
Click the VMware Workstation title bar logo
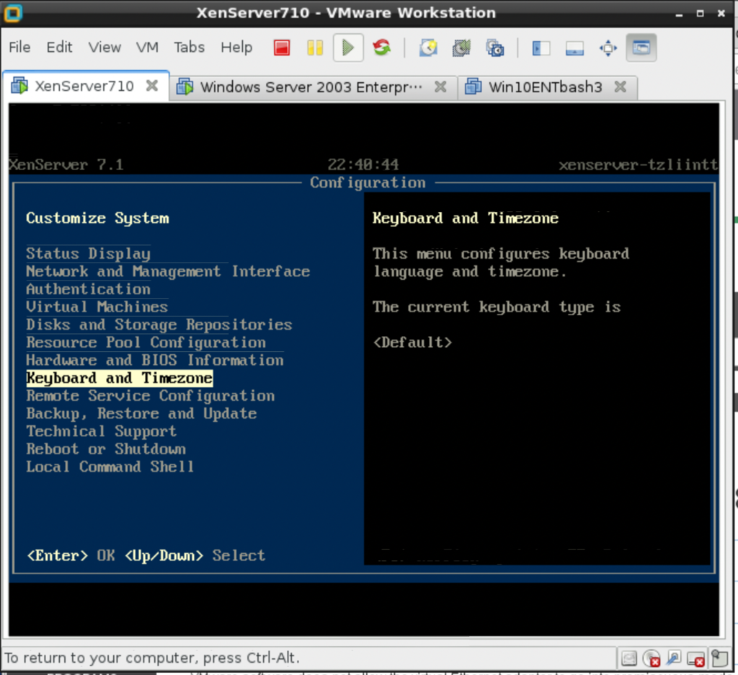[13, 13]
